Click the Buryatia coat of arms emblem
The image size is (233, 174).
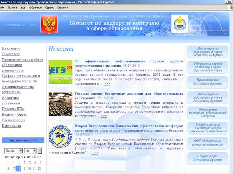point(179,24)
